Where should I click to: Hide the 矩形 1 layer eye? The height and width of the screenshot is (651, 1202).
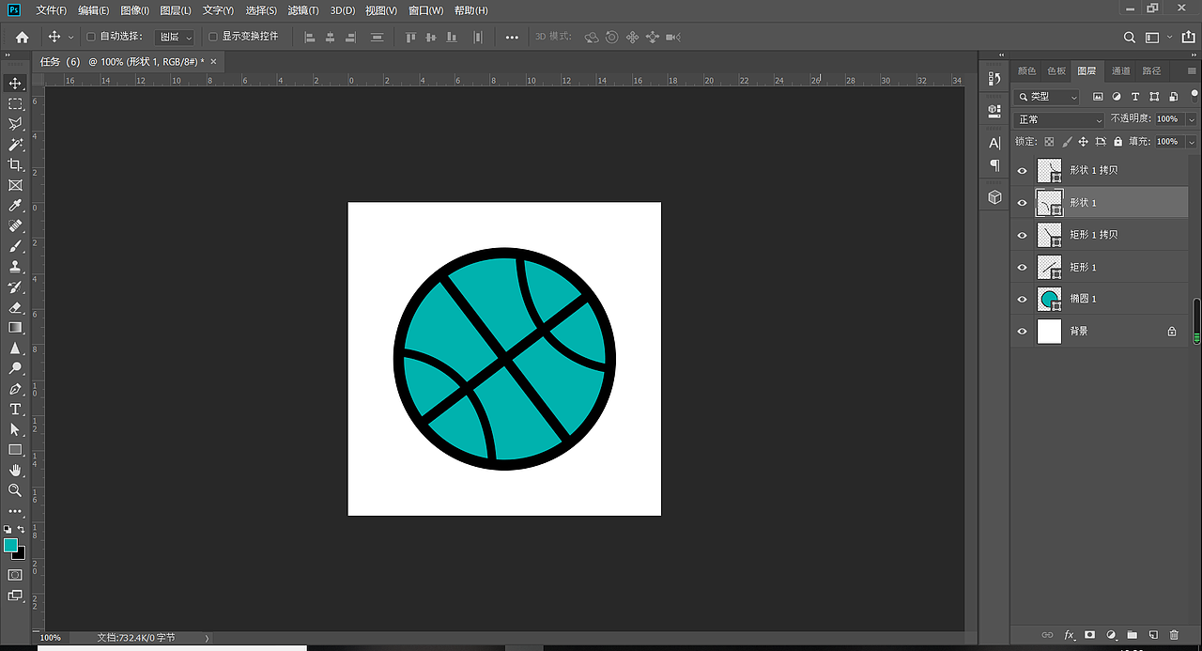click(1023, 268)
